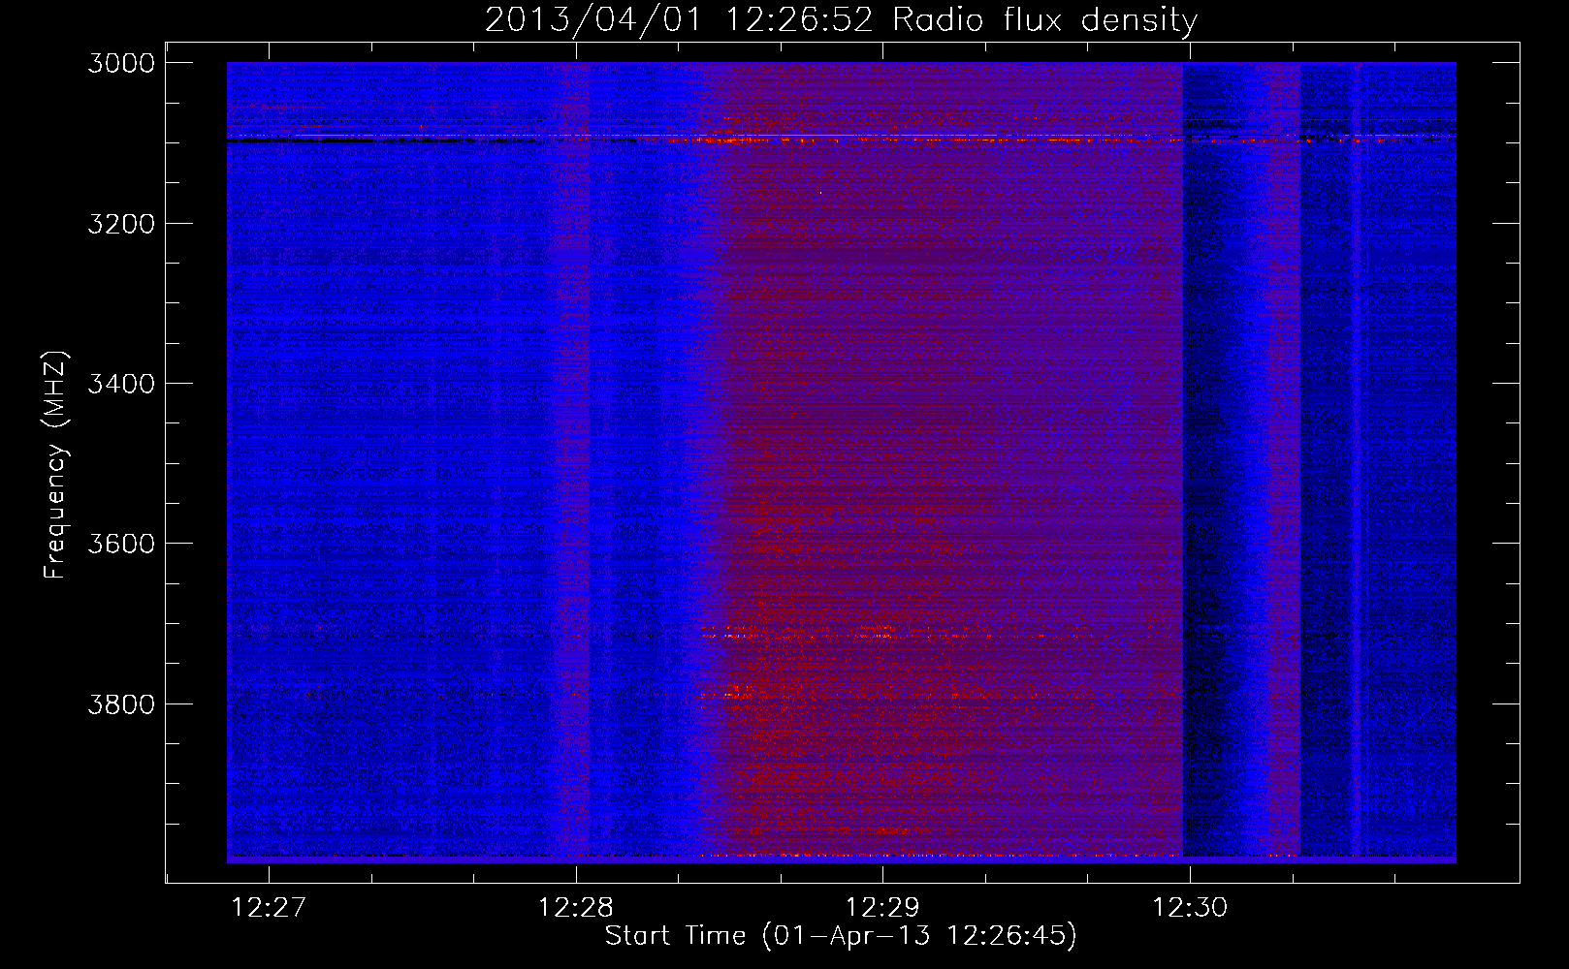Click the 12:29 time tick label
Viewport: 1569px width, 969px height.
[882, 908]
